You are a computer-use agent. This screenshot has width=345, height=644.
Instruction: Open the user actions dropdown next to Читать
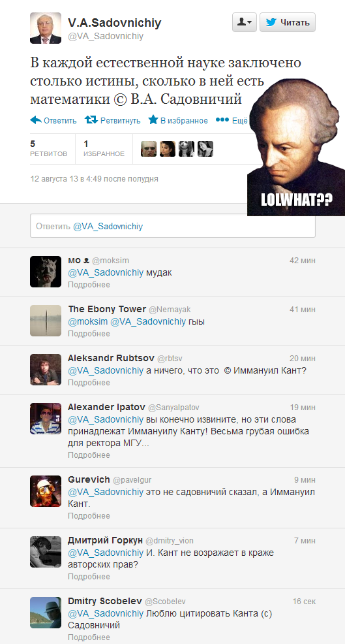point(245,22)
